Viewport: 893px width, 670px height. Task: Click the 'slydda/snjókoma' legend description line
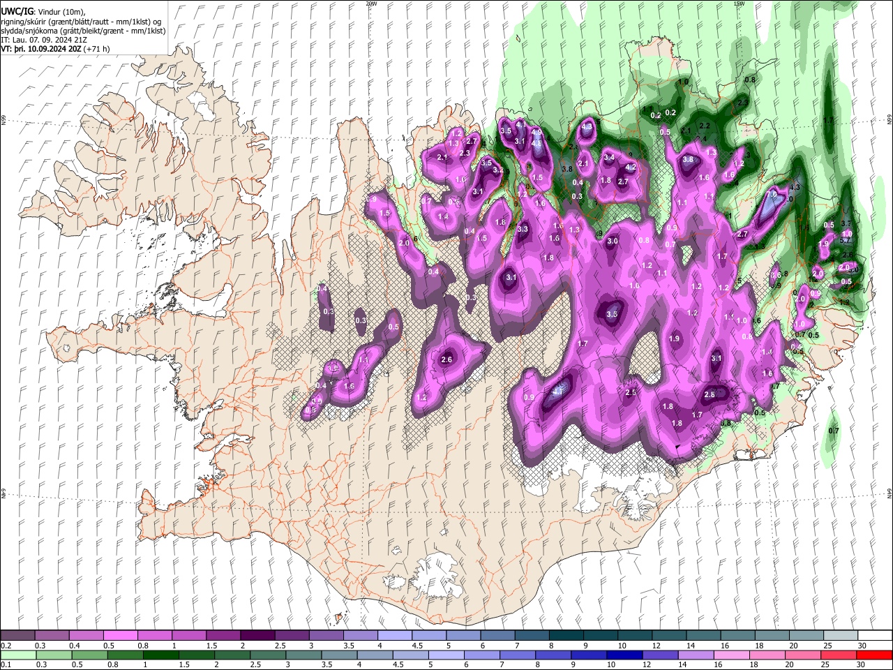82,31
